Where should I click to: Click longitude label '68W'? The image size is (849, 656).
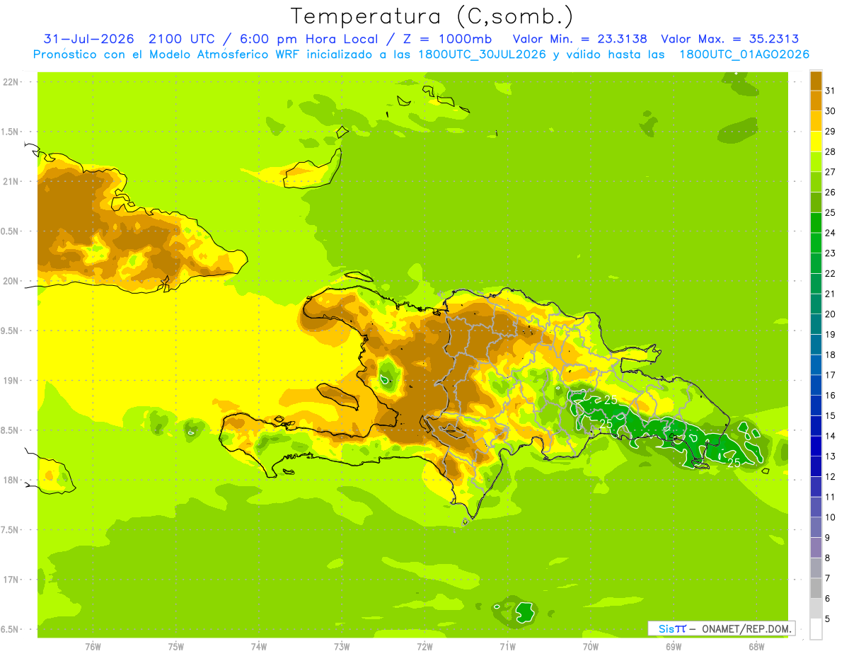[x=756, y=647]
